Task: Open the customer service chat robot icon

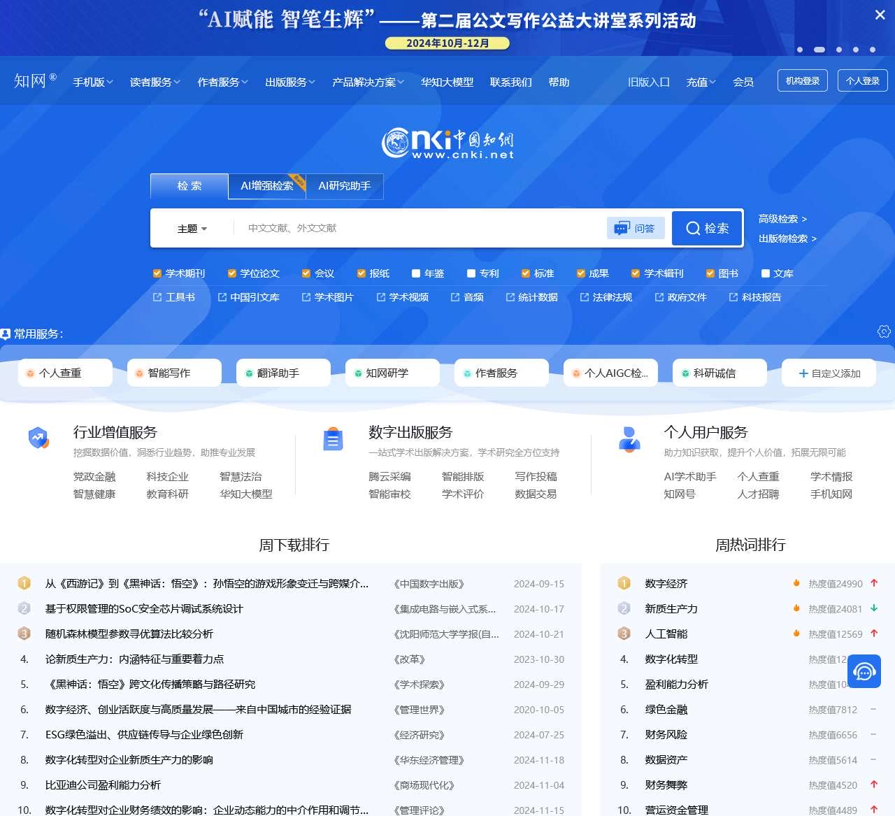Action: [x=864, y=671]
